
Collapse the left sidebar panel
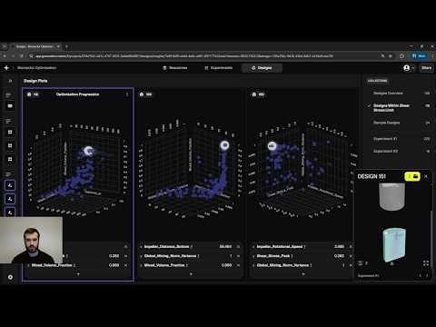coord(10,81)
